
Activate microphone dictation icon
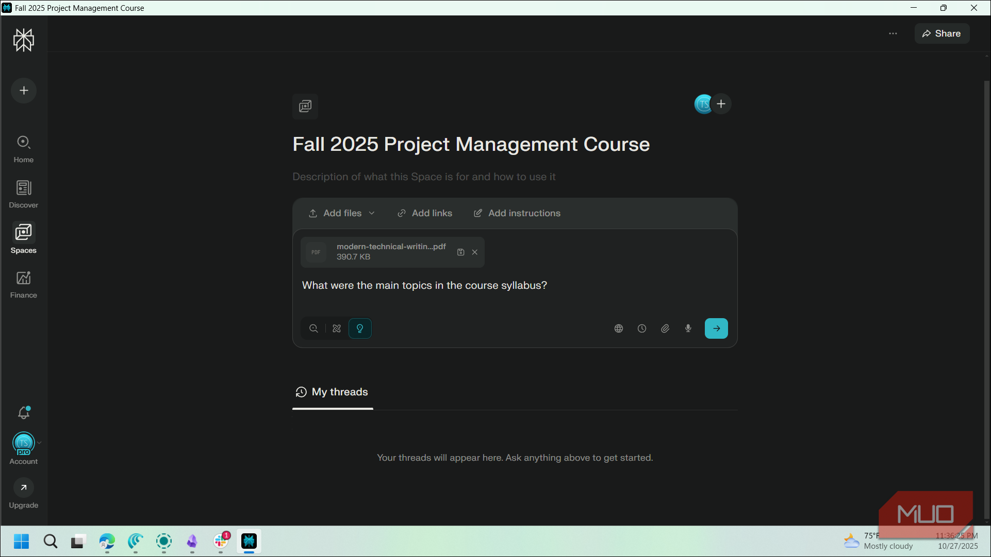(688, 328)
